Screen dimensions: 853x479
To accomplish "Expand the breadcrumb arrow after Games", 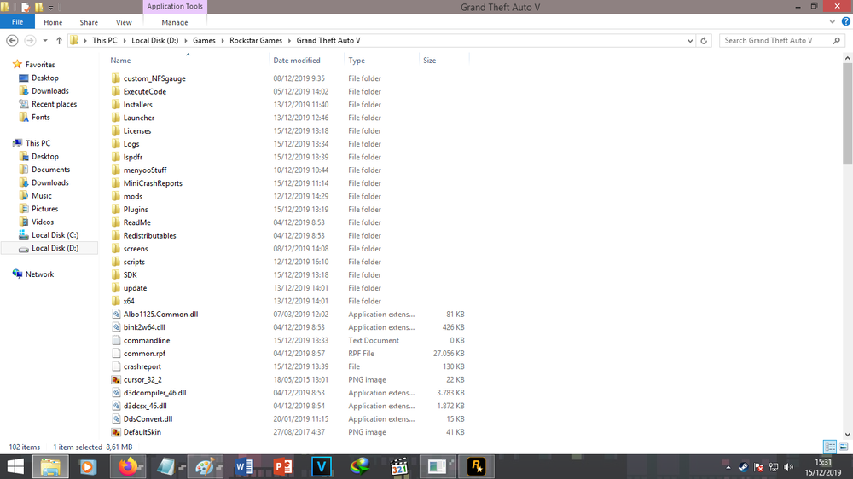I will (223, 41).
